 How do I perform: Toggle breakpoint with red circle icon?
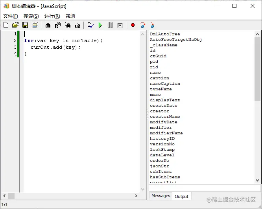[x=133, y=25]
